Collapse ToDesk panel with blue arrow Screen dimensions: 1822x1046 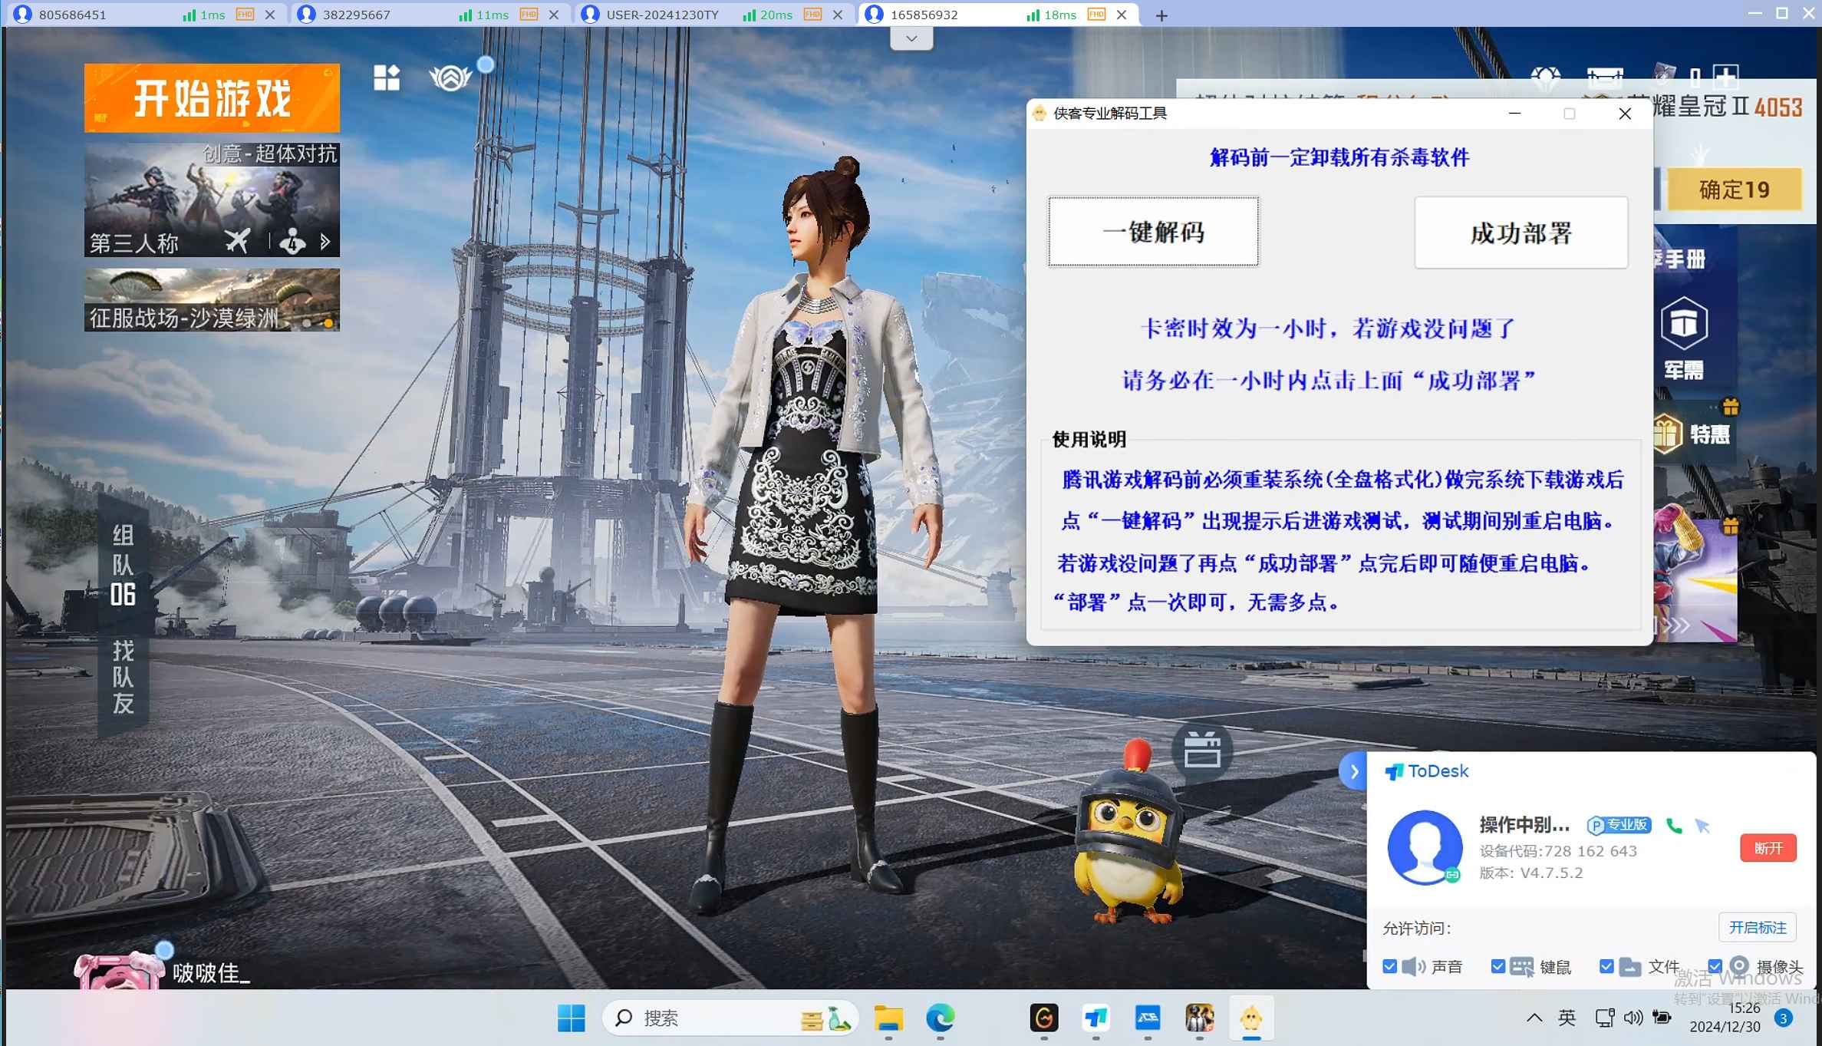point(1354,771)
